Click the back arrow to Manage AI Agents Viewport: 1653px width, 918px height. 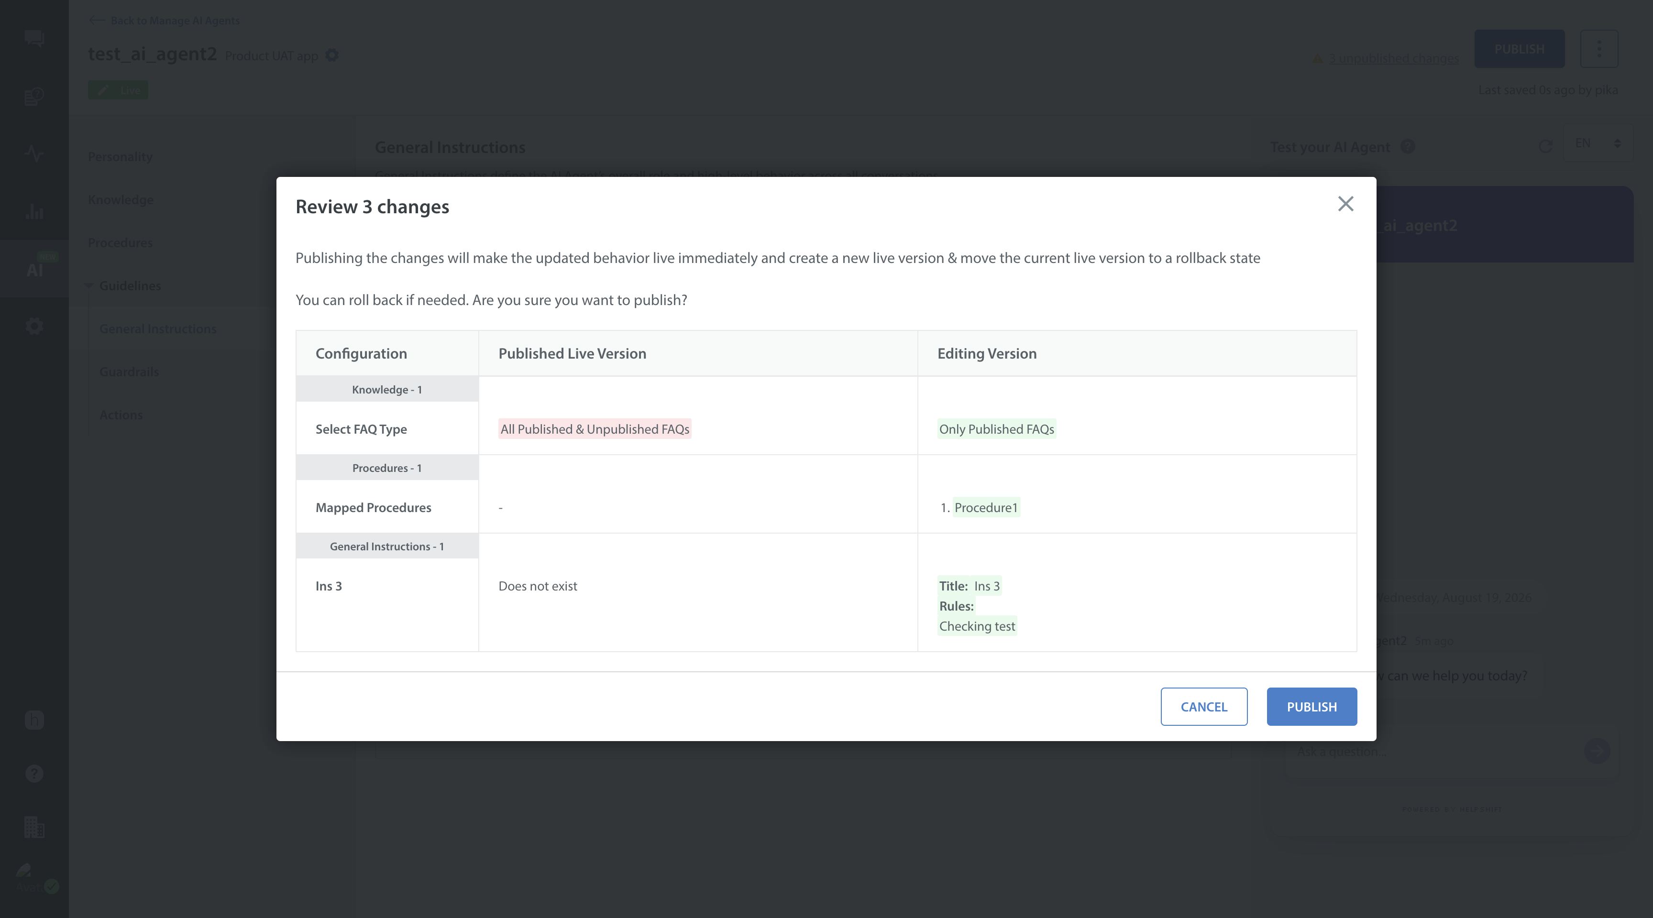click(97, 21)
